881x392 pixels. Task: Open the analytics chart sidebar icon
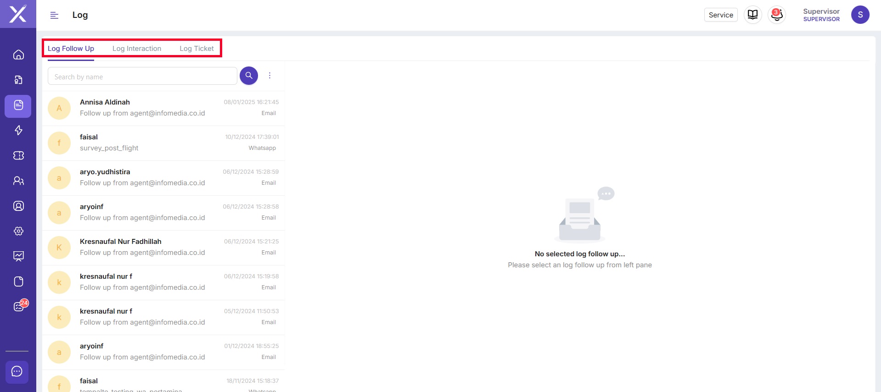point(18,256)
